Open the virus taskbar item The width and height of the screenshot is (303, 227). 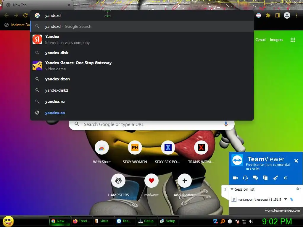(x=103, y=221)
